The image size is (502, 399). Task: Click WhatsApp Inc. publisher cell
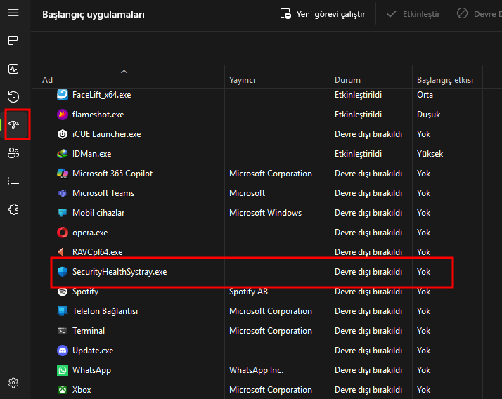(x=256, y=370)
